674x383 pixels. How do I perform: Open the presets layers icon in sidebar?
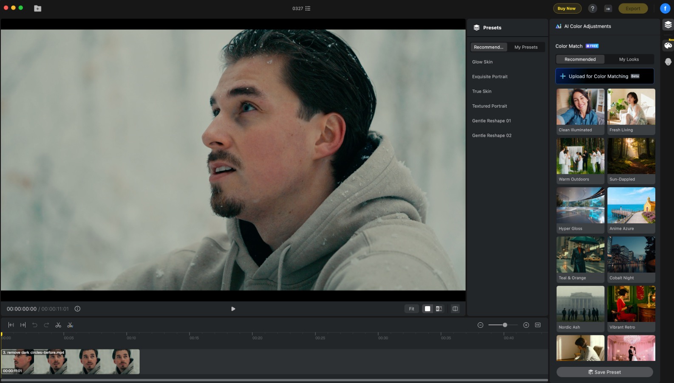coord(668,25)
